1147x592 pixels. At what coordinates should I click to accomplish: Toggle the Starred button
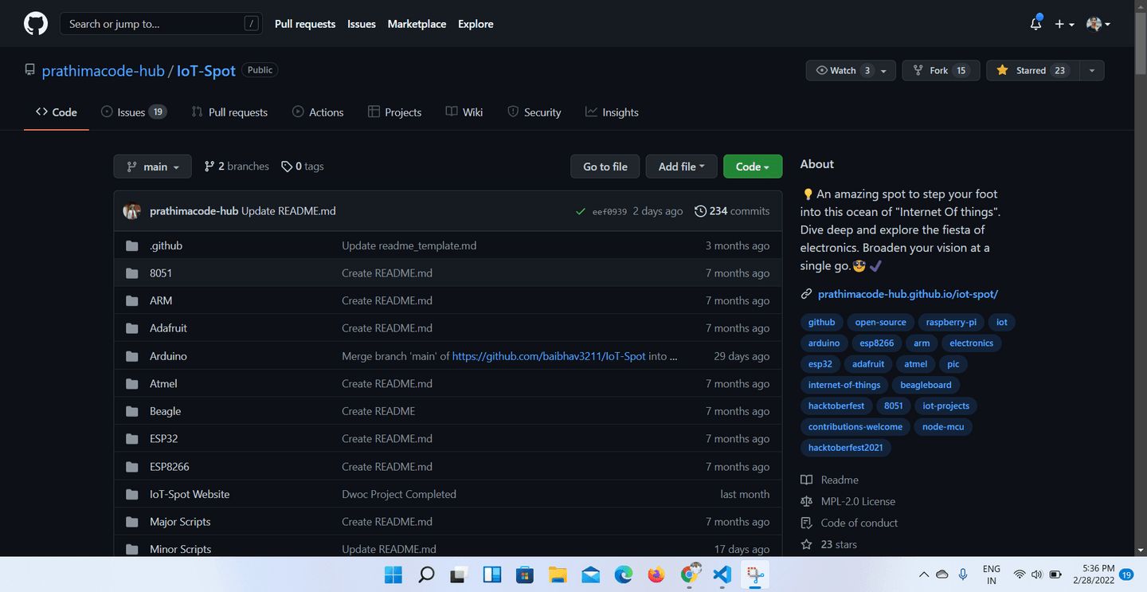tap(1033, 70)
